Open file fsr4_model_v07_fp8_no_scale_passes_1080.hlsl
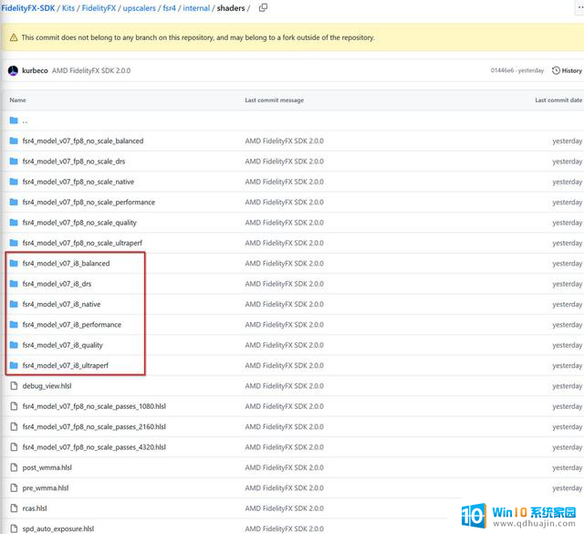 point(94,406)
